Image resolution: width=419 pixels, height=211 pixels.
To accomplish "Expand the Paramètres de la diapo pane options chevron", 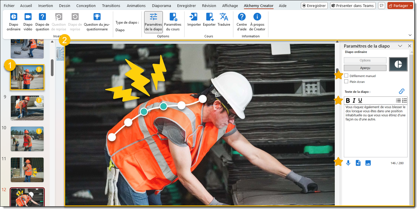I will [x=400, y=46].
